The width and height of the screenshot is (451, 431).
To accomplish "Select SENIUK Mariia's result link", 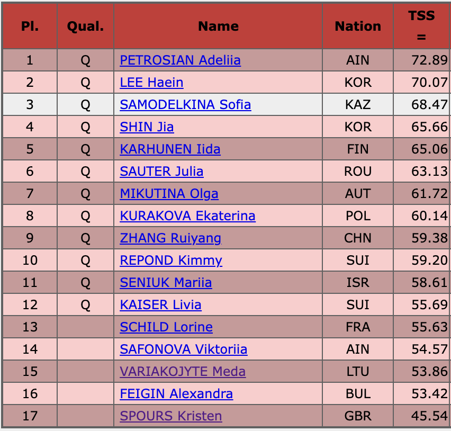I will 166,283.
